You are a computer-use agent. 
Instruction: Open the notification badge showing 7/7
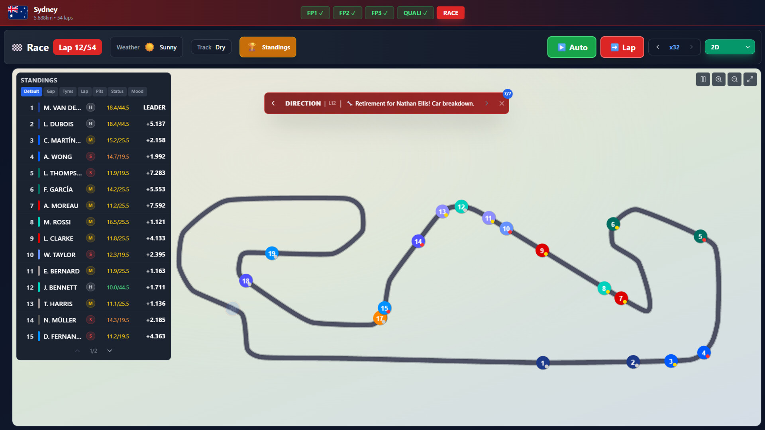coord(507,94)
